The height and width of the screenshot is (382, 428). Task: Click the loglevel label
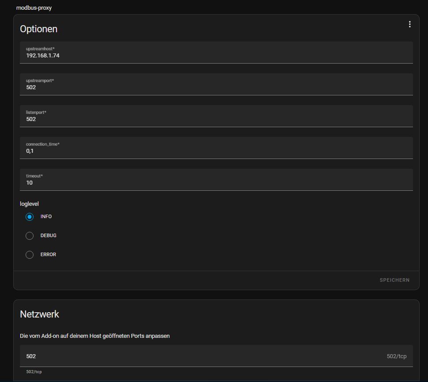tap(29, 204)
